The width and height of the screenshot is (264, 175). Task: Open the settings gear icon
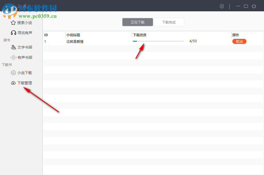(222, 6)
